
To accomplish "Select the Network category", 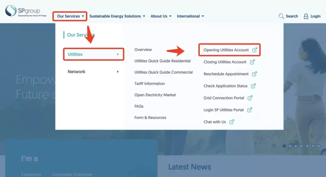I will (94, 72).
